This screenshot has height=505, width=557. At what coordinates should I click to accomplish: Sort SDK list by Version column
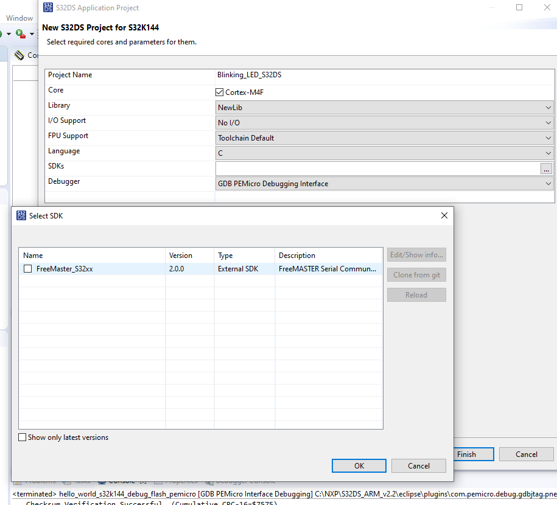pos(190,256)
